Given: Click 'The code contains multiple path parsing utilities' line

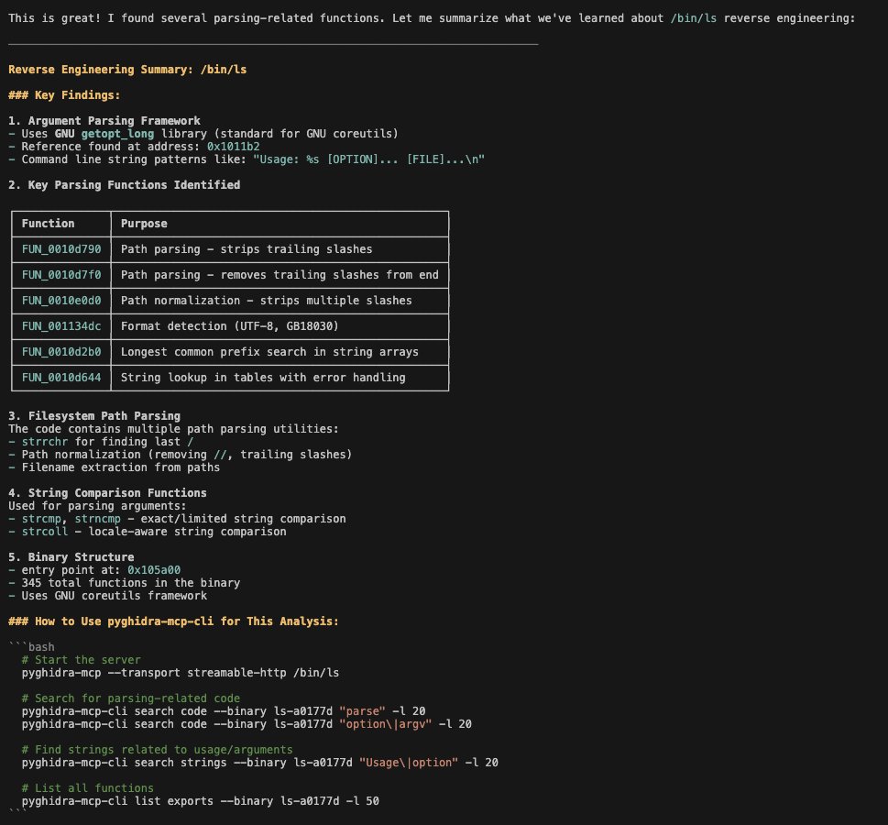Looking at the screenshot, I should click(x=173, y=429).
